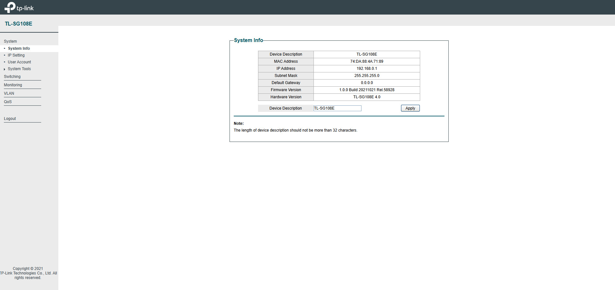Click the System Info panel heading
The image size is (615, 290).
click(x=248, y=40)
